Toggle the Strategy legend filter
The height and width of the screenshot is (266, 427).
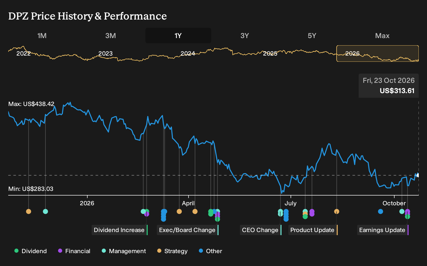(172, 251)
